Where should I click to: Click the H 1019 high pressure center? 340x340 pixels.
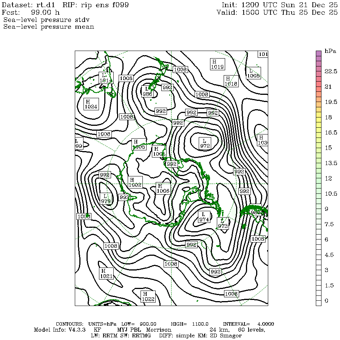click(x=217, y=64)
